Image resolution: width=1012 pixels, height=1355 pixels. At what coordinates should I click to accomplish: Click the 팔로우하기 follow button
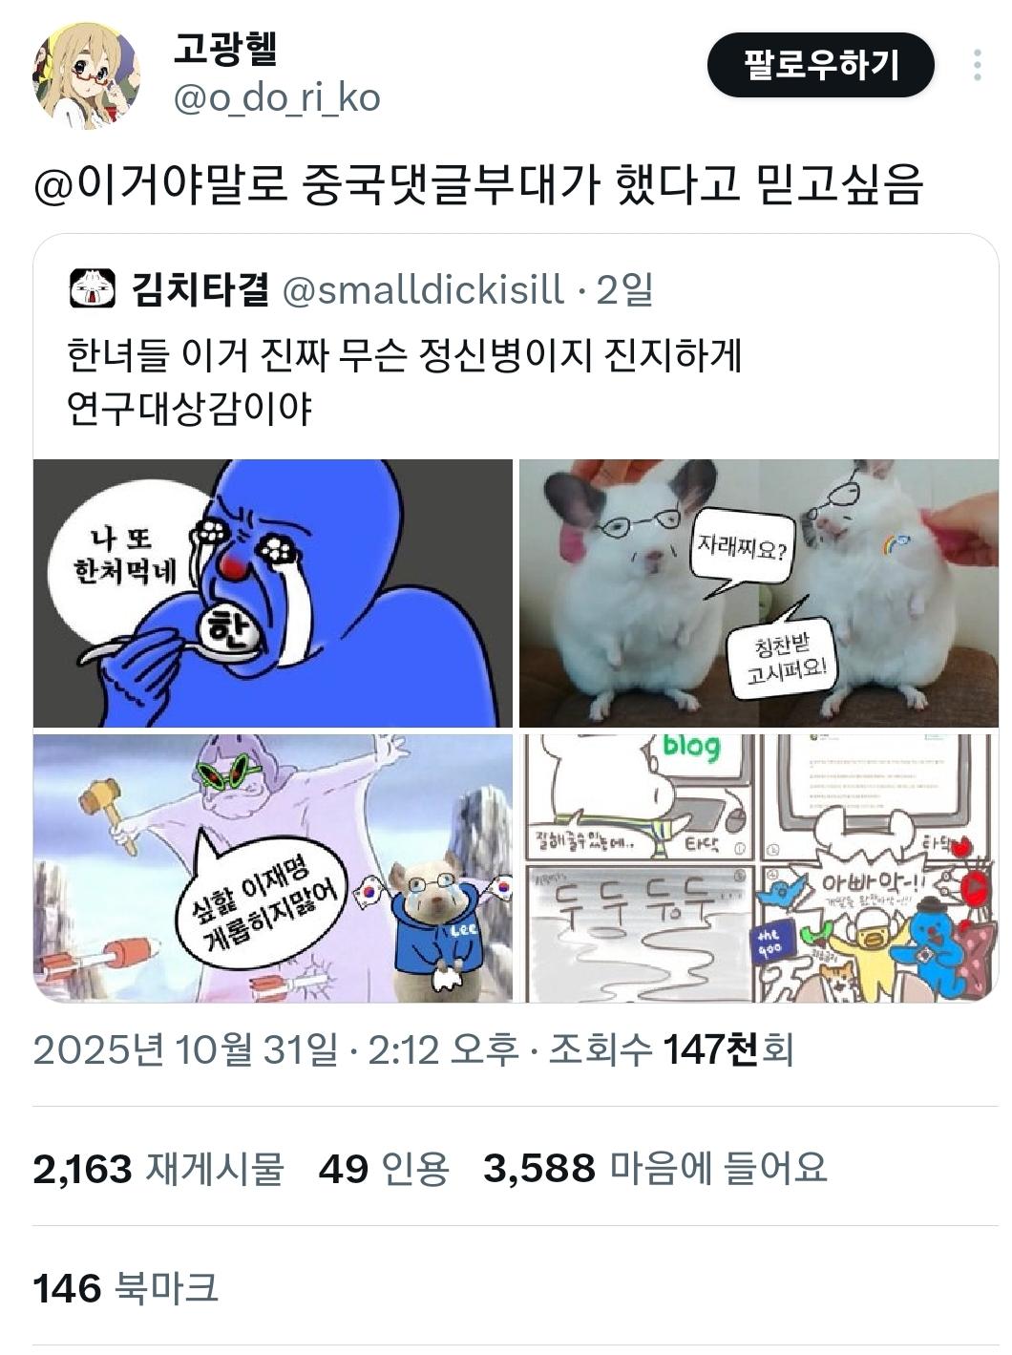(820, 65)
